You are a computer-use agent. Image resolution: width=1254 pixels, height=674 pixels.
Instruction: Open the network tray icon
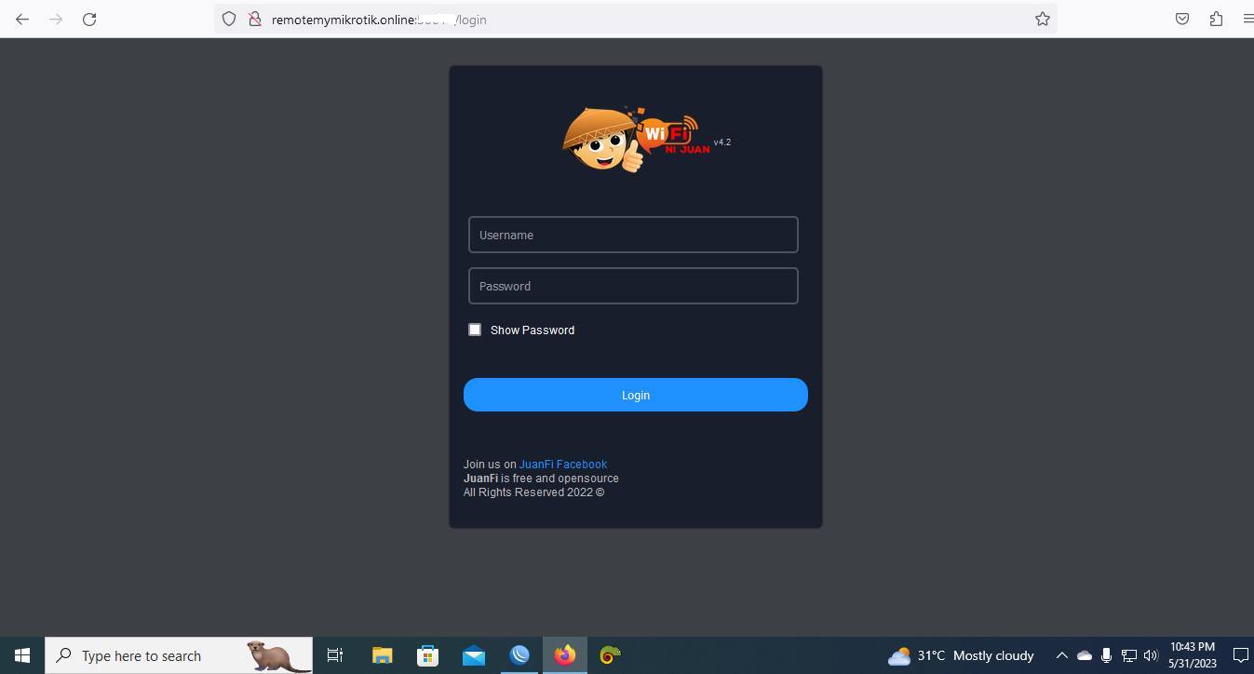pos(1128,655)
